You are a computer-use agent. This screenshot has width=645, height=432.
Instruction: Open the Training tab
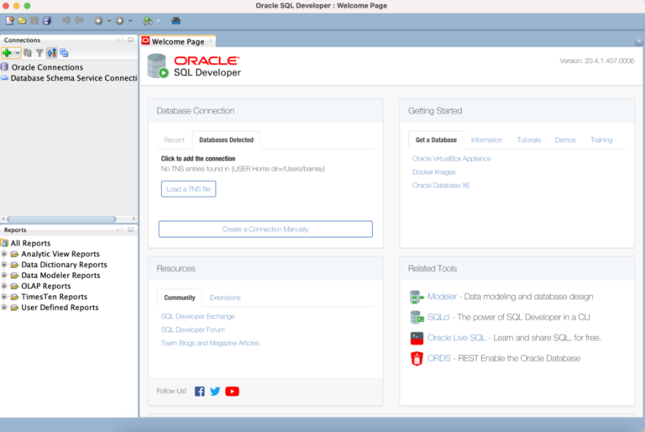pos(601,140)
